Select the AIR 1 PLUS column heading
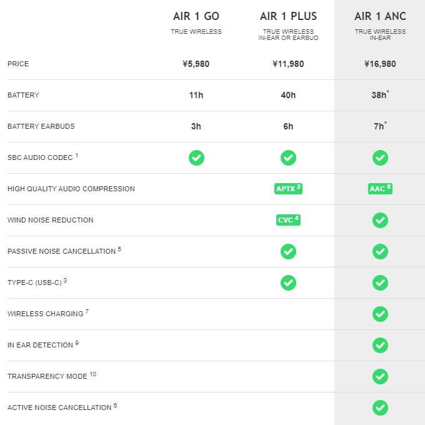The width and height of the screenshot is (425, 425). click(x=288, y=16)
